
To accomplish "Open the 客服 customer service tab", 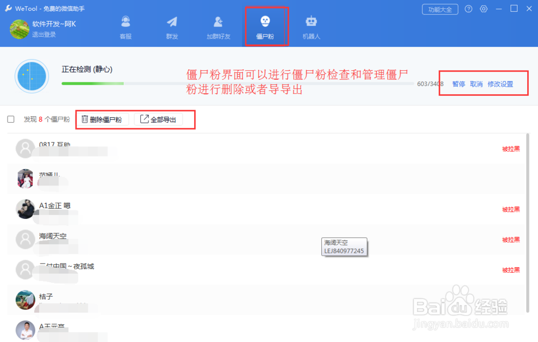I will click(125, 28).
